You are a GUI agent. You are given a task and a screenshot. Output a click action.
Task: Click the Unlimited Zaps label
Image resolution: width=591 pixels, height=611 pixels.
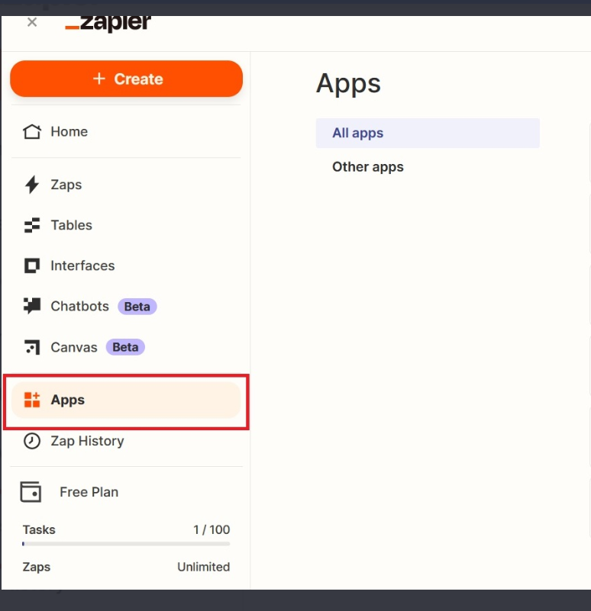203,567
